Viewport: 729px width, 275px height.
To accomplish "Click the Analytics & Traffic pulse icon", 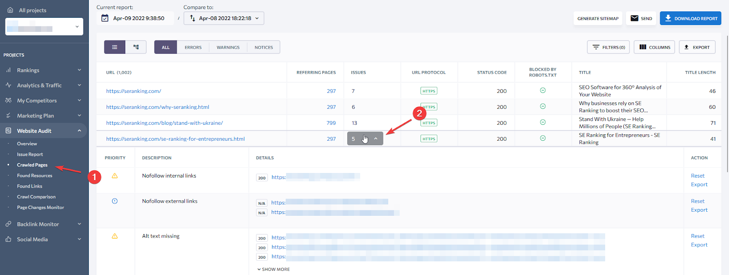I will click(8, 85).
